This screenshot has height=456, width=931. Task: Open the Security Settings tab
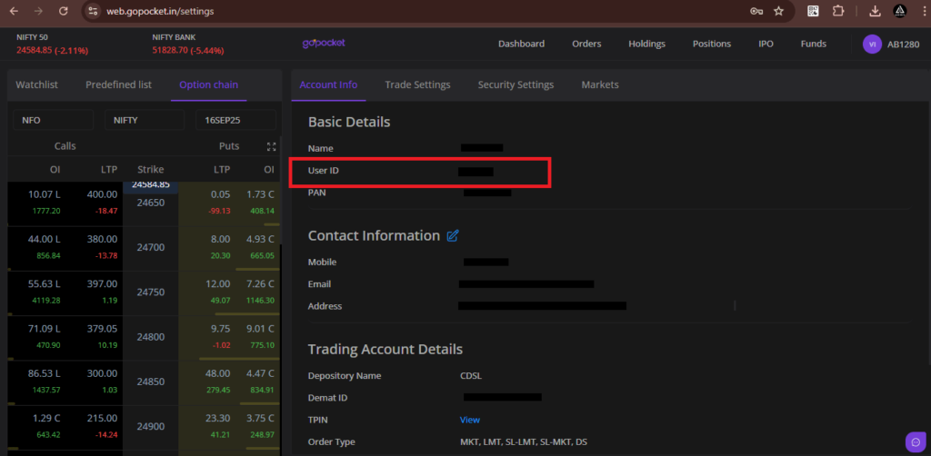tap(516, 85)
